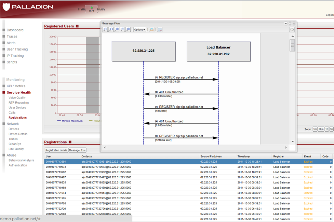Click the loading spinner icon in Message Flow
Image resolution: width=334 pixels, height=222 pixels.
coord(292,30)
